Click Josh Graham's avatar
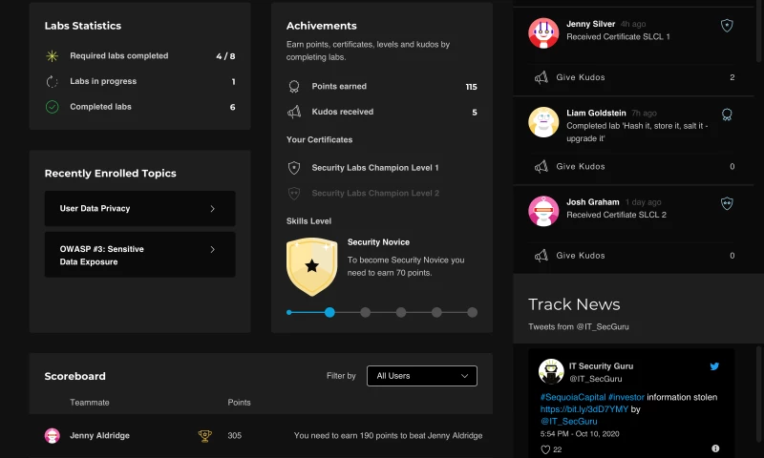764x458 pixels. (543, 211)
